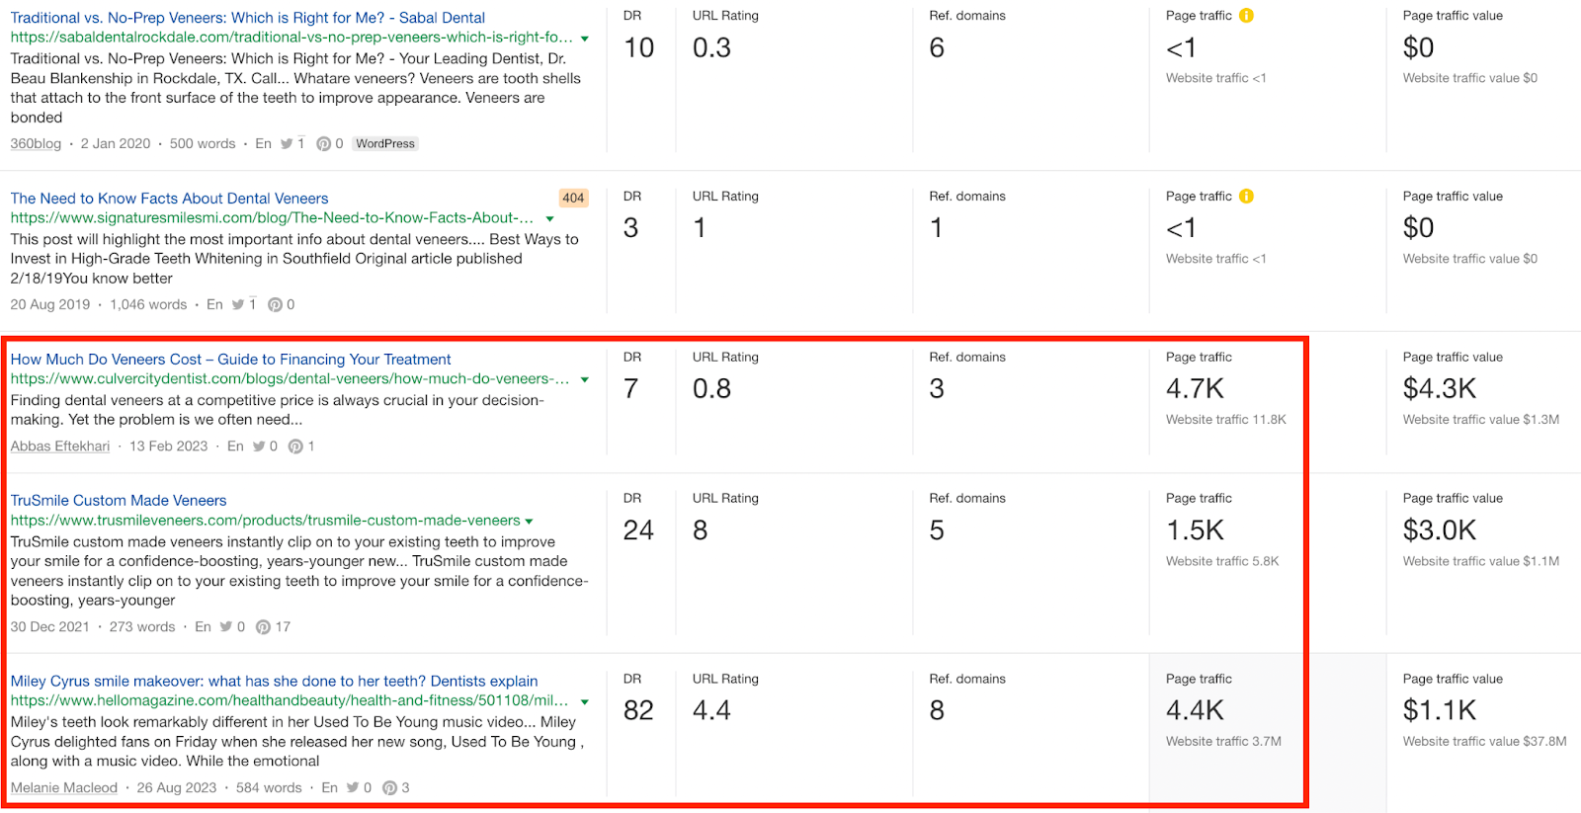
Task: Open How Much Do Veneers Cost title link
Action: [230, 360]
